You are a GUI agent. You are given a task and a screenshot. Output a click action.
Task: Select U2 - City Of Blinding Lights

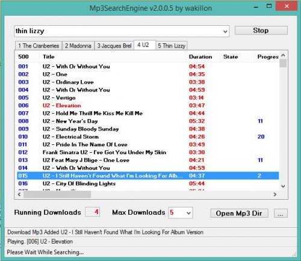(148, 183)
